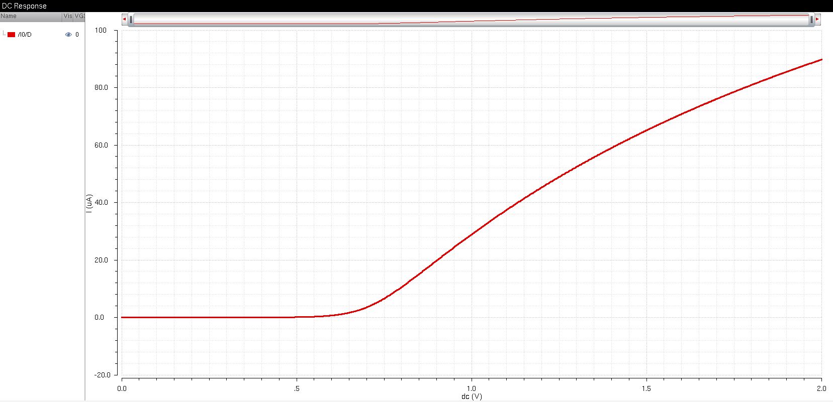The height and width of the screenshot is (402, 833).
Task: Click the Name column header
Action: point(31,17)
